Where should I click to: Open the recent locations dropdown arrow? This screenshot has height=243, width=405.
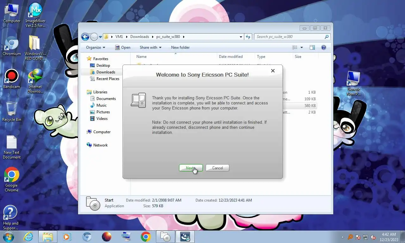pyautogui.click(x=100, y=37)
